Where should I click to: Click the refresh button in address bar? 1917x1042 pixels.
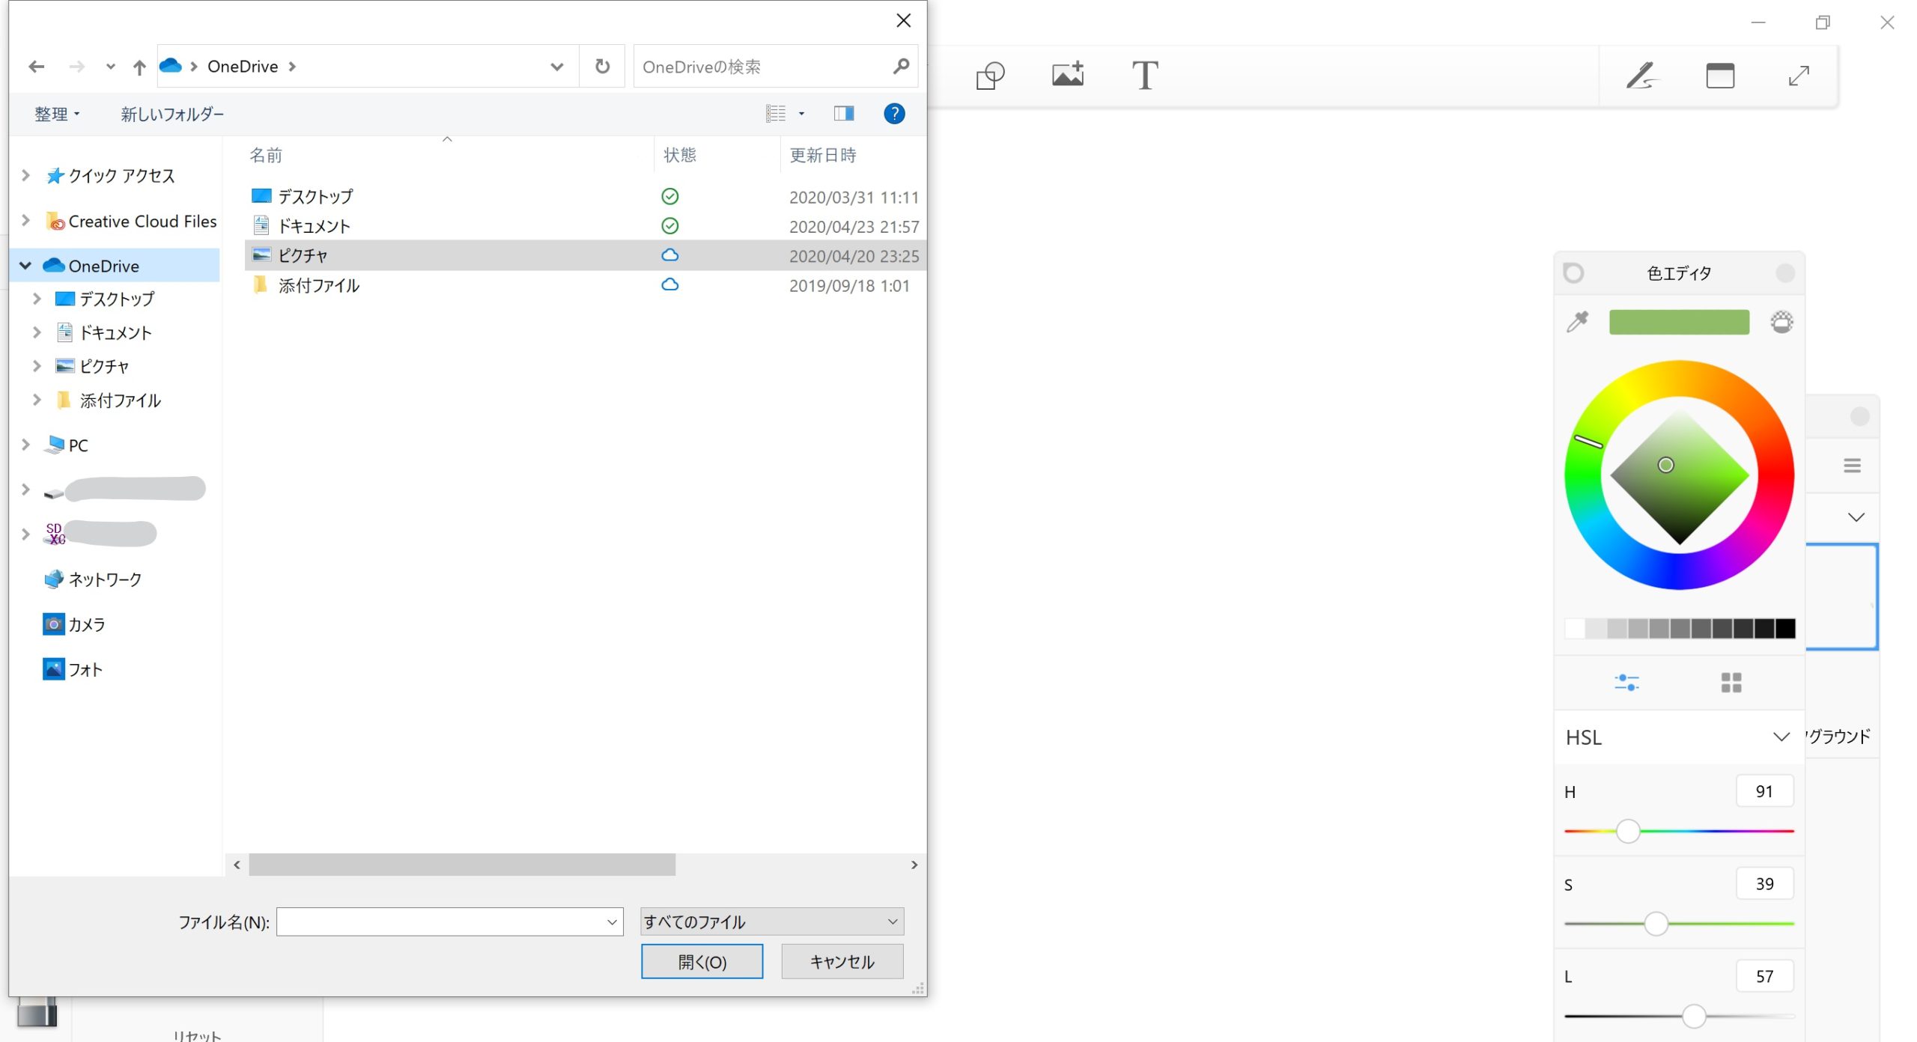click(602, 67)
